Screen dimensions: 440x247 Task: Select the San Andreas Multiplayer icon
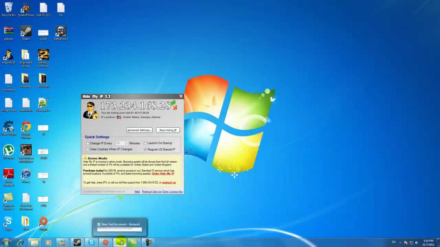pyautogui.click(x=26, y=153)
